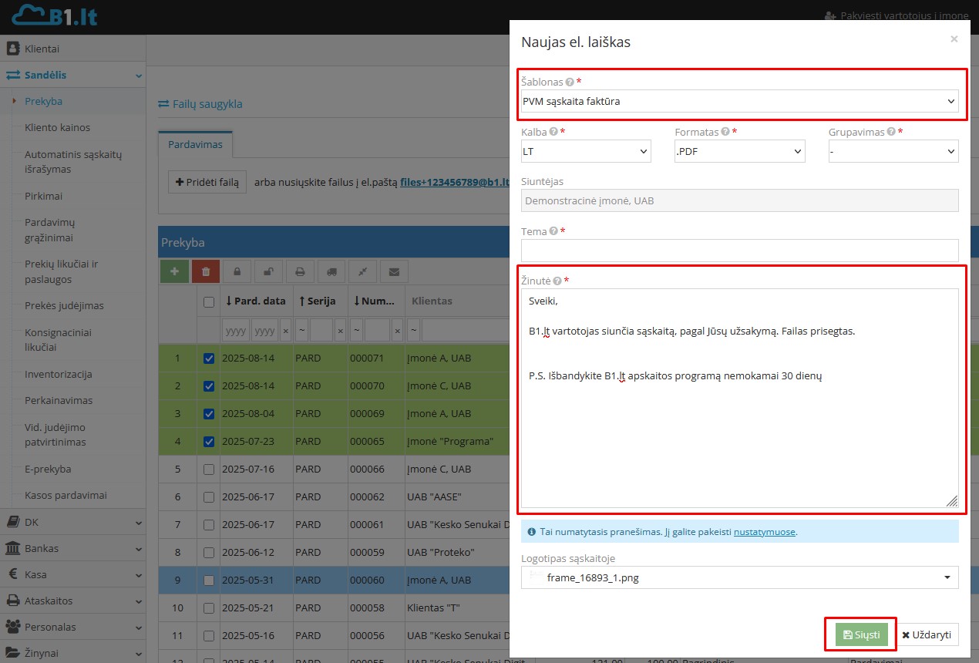This screenshot has width=979, height=663.
Task: Open the Pardavimas tab
Action: coord(195,145)
